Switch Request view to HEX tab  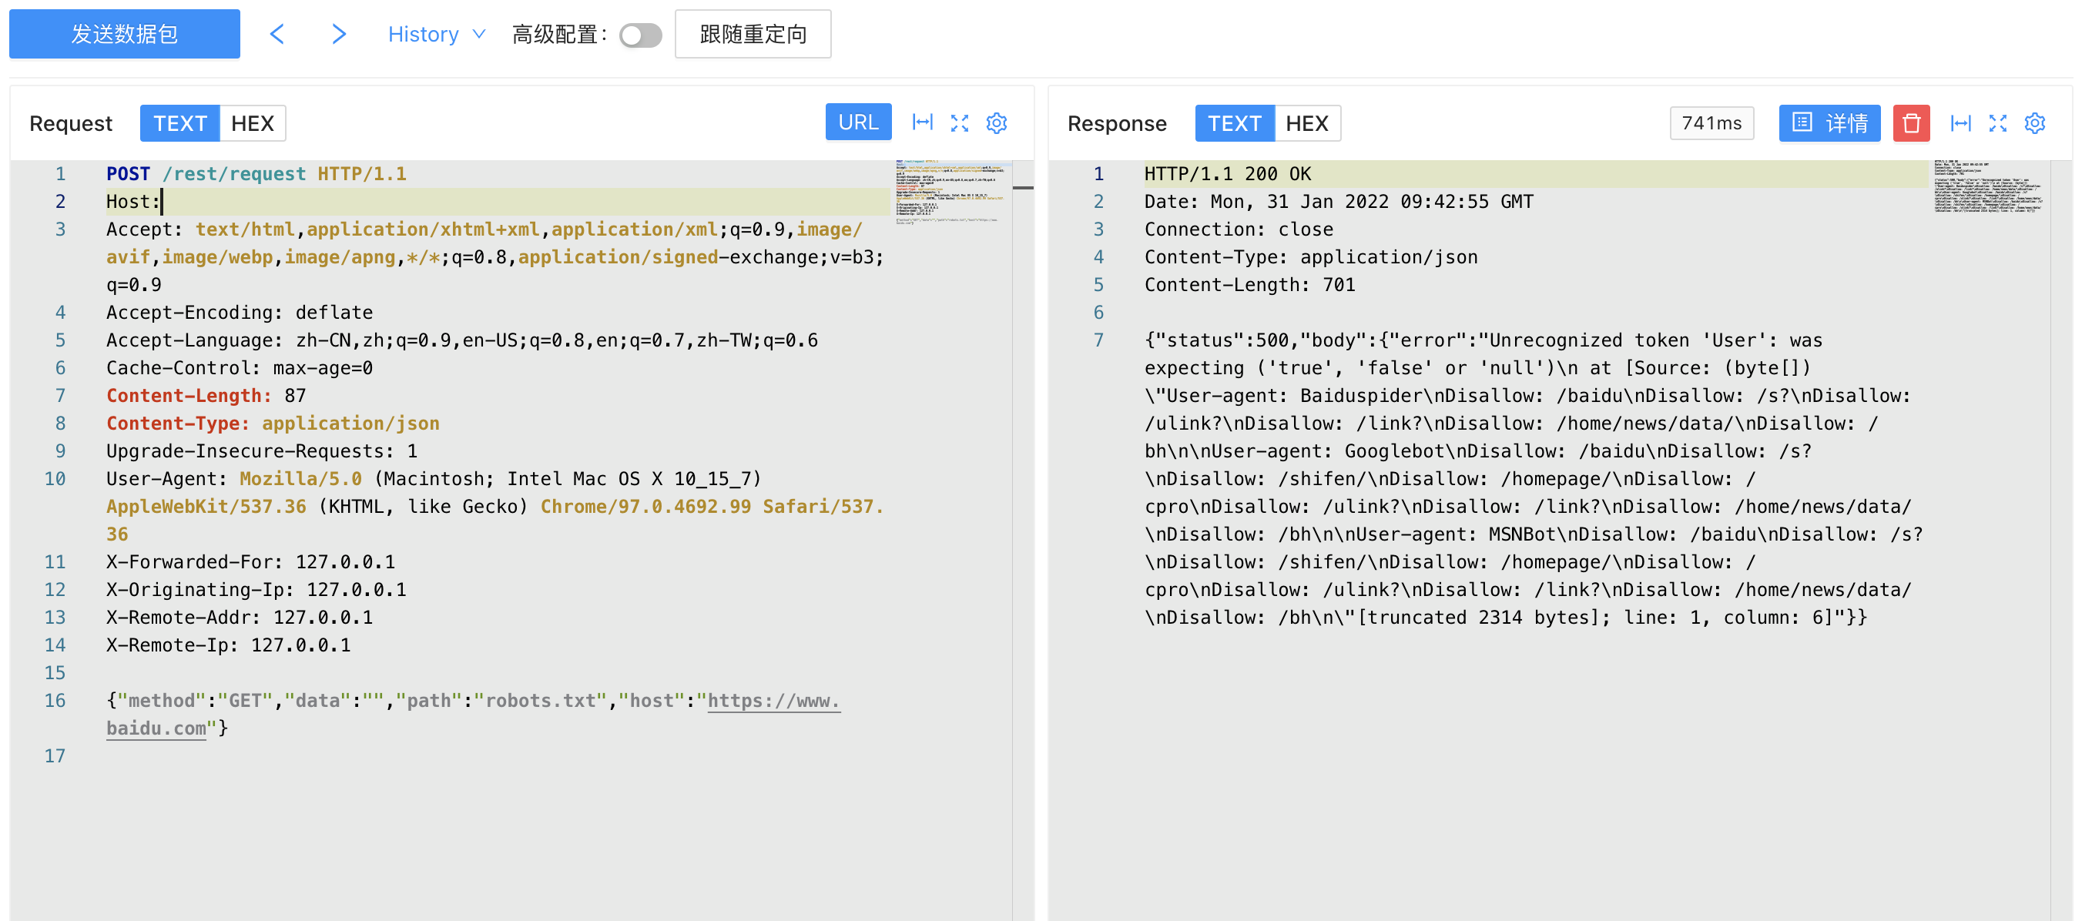pyautogui.click(x=252, y=122)
